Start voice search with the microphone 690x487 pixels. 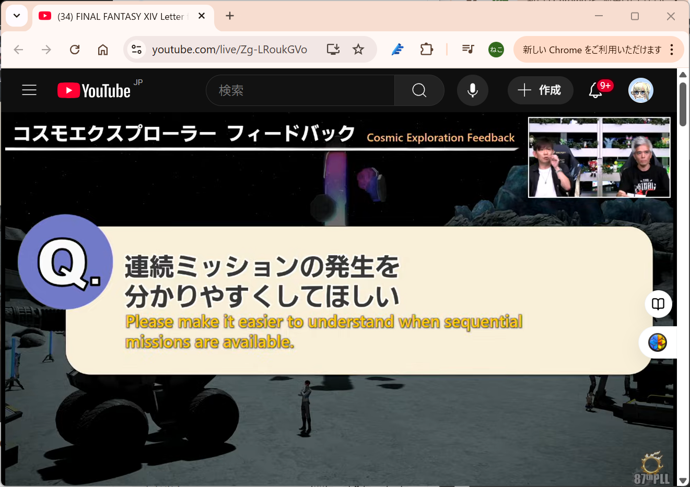click(x=473, y=90)
